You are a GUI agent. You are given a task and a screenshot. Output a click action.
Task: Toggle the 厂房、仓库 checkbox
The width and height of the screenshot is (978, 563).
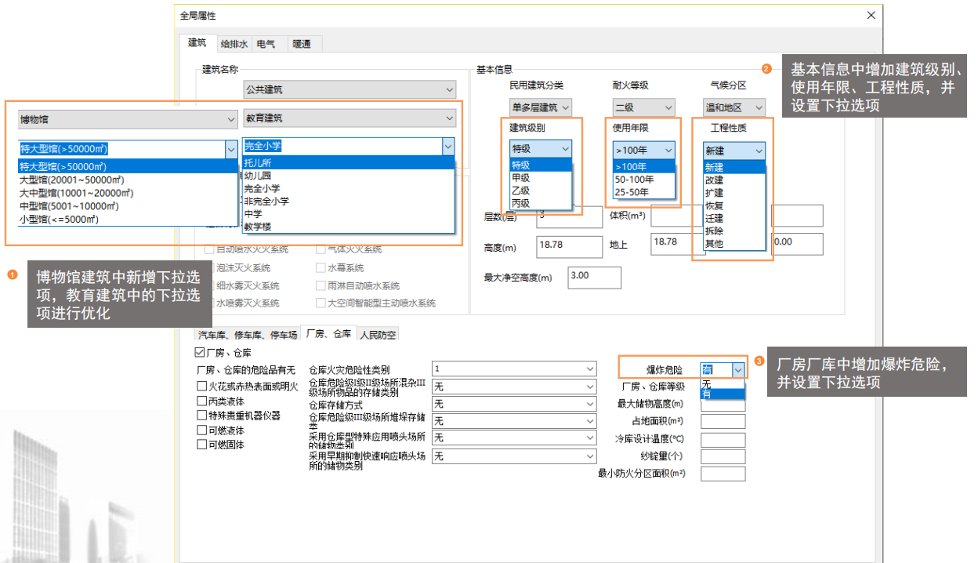[x=200, y=353]
